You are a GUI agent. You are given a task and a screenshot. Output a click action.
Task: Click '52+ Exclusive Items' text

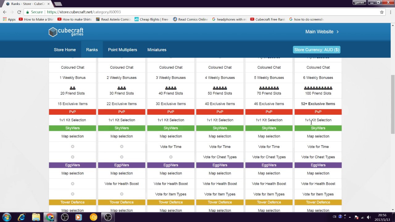pos(318,104)
